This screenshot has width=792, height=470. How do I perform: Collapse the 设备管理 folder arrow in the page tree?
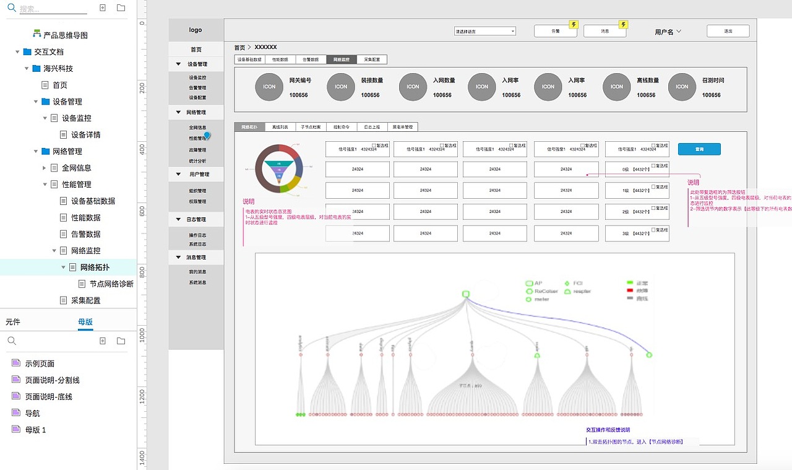(x=36, y=102)
